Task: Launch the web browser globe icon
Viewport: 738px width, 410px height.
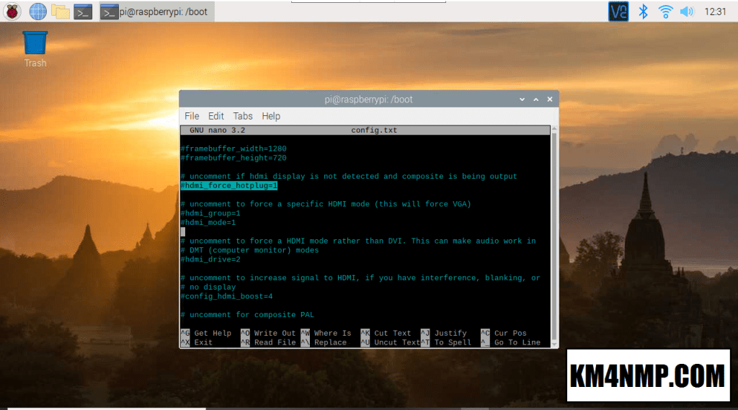Action: point(37,11)
